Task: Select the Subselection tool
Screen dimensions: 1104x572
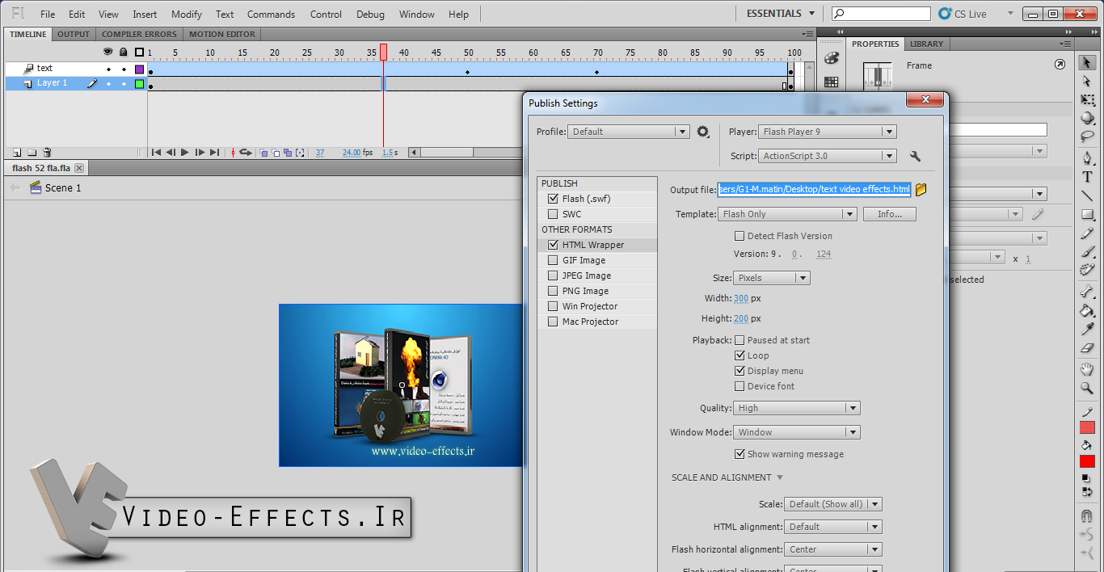Action: pyautogui.click(x=1087, y=82)
